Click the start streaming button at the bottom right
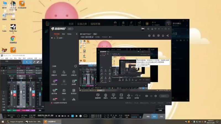The width and height of the screenshot is (221, 124). pyautogui.click(x=164, y=96)
